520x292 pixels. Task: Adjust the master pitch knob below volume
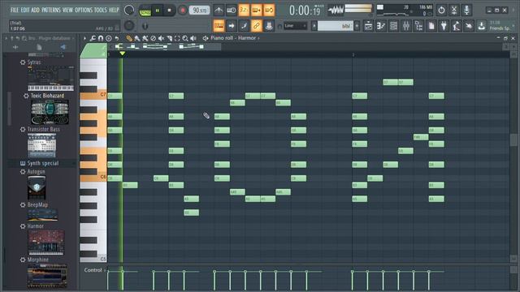pyautogui.click(x=129, y=25)
